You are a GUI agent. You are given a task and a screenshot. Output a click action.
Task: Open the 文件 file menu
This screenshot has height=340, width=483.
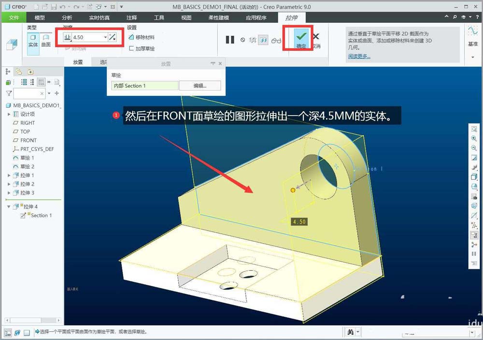click(x=14, y=17)
